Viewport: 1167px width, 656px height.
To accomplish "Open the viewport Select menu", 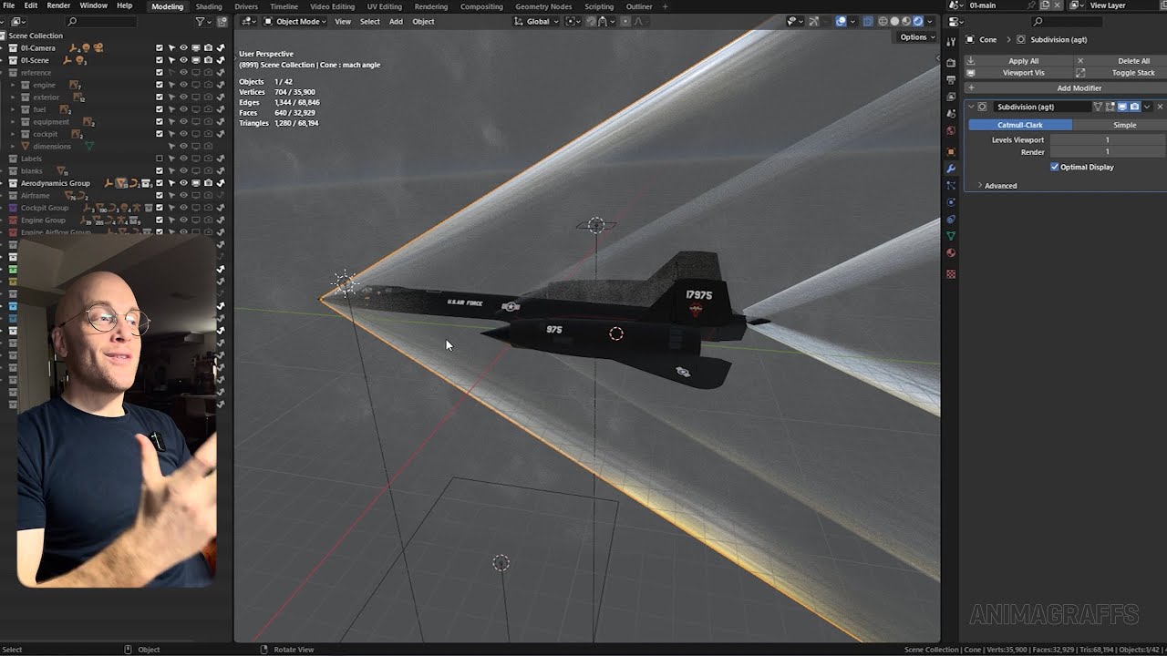I will point(369,21).
